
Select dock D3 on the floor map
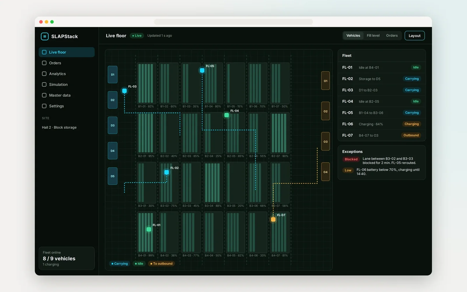(113, 126)
